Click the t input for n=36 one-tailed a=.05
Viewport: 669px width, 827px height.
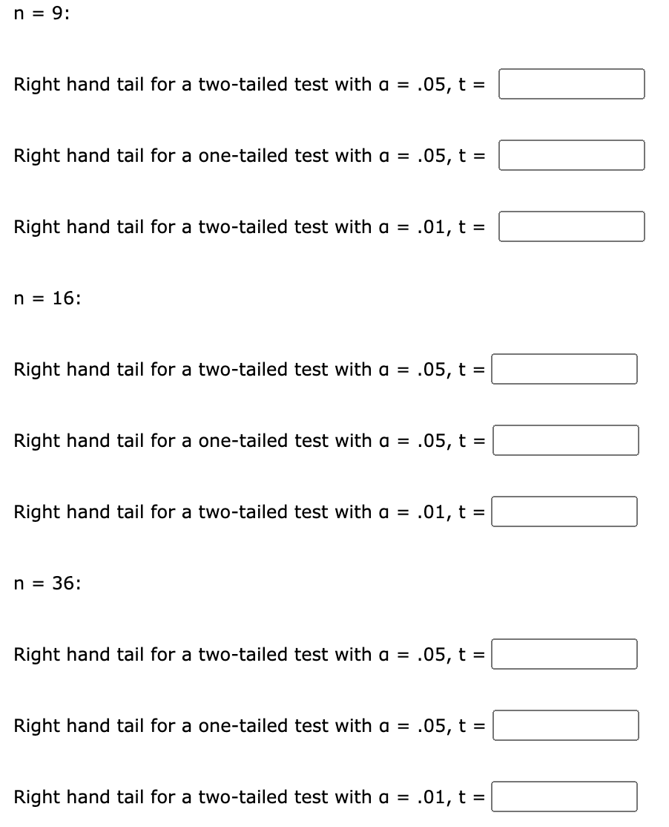click(564, 725)
